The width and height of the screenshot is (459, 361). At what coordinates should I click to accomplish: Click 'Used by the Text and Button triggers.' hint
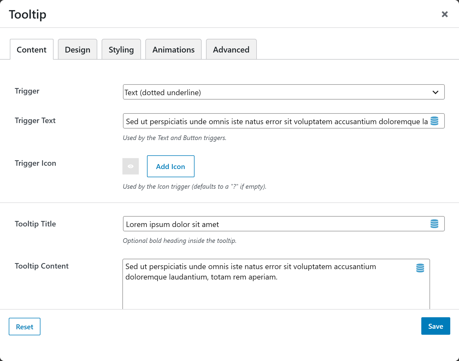coord(175,138)
